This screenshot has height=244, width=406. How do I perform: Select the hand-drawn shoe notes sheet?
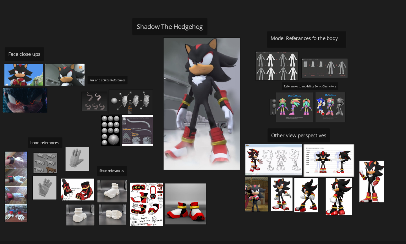coord(147,205)
